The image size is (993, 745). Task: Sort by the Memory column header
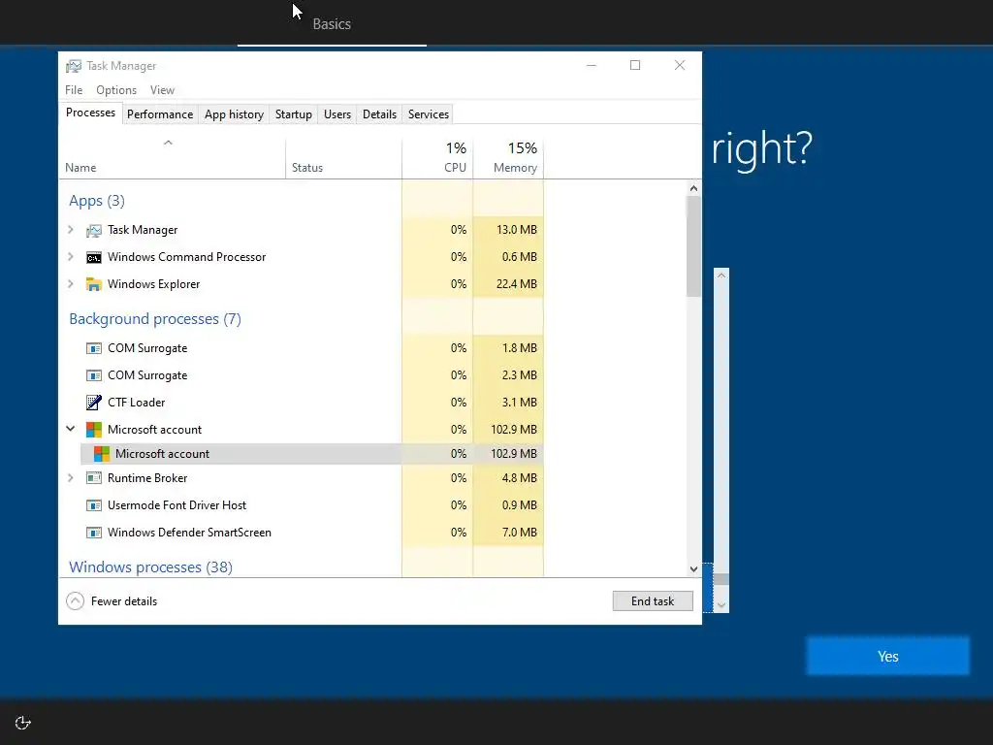[508, 157]
